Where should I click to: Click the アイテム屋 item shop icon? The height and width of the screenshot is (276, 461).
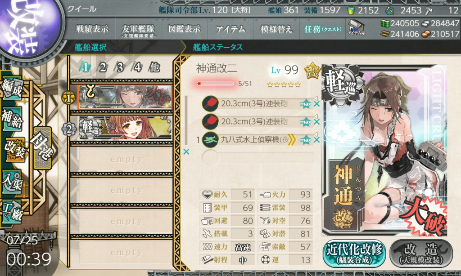(x=356, y=27)
